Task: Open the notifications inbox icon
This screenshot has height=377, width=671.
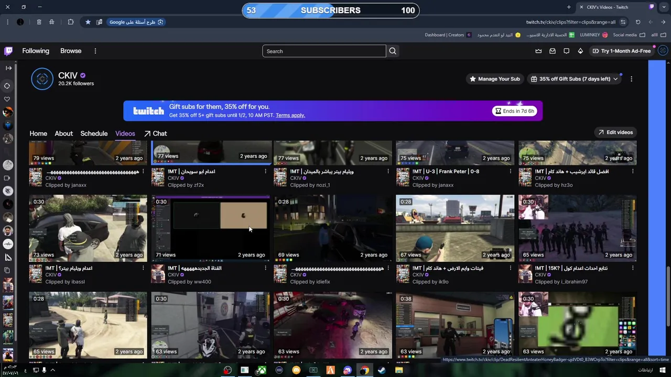Action: pyautogui.click(x=553, y=51)
